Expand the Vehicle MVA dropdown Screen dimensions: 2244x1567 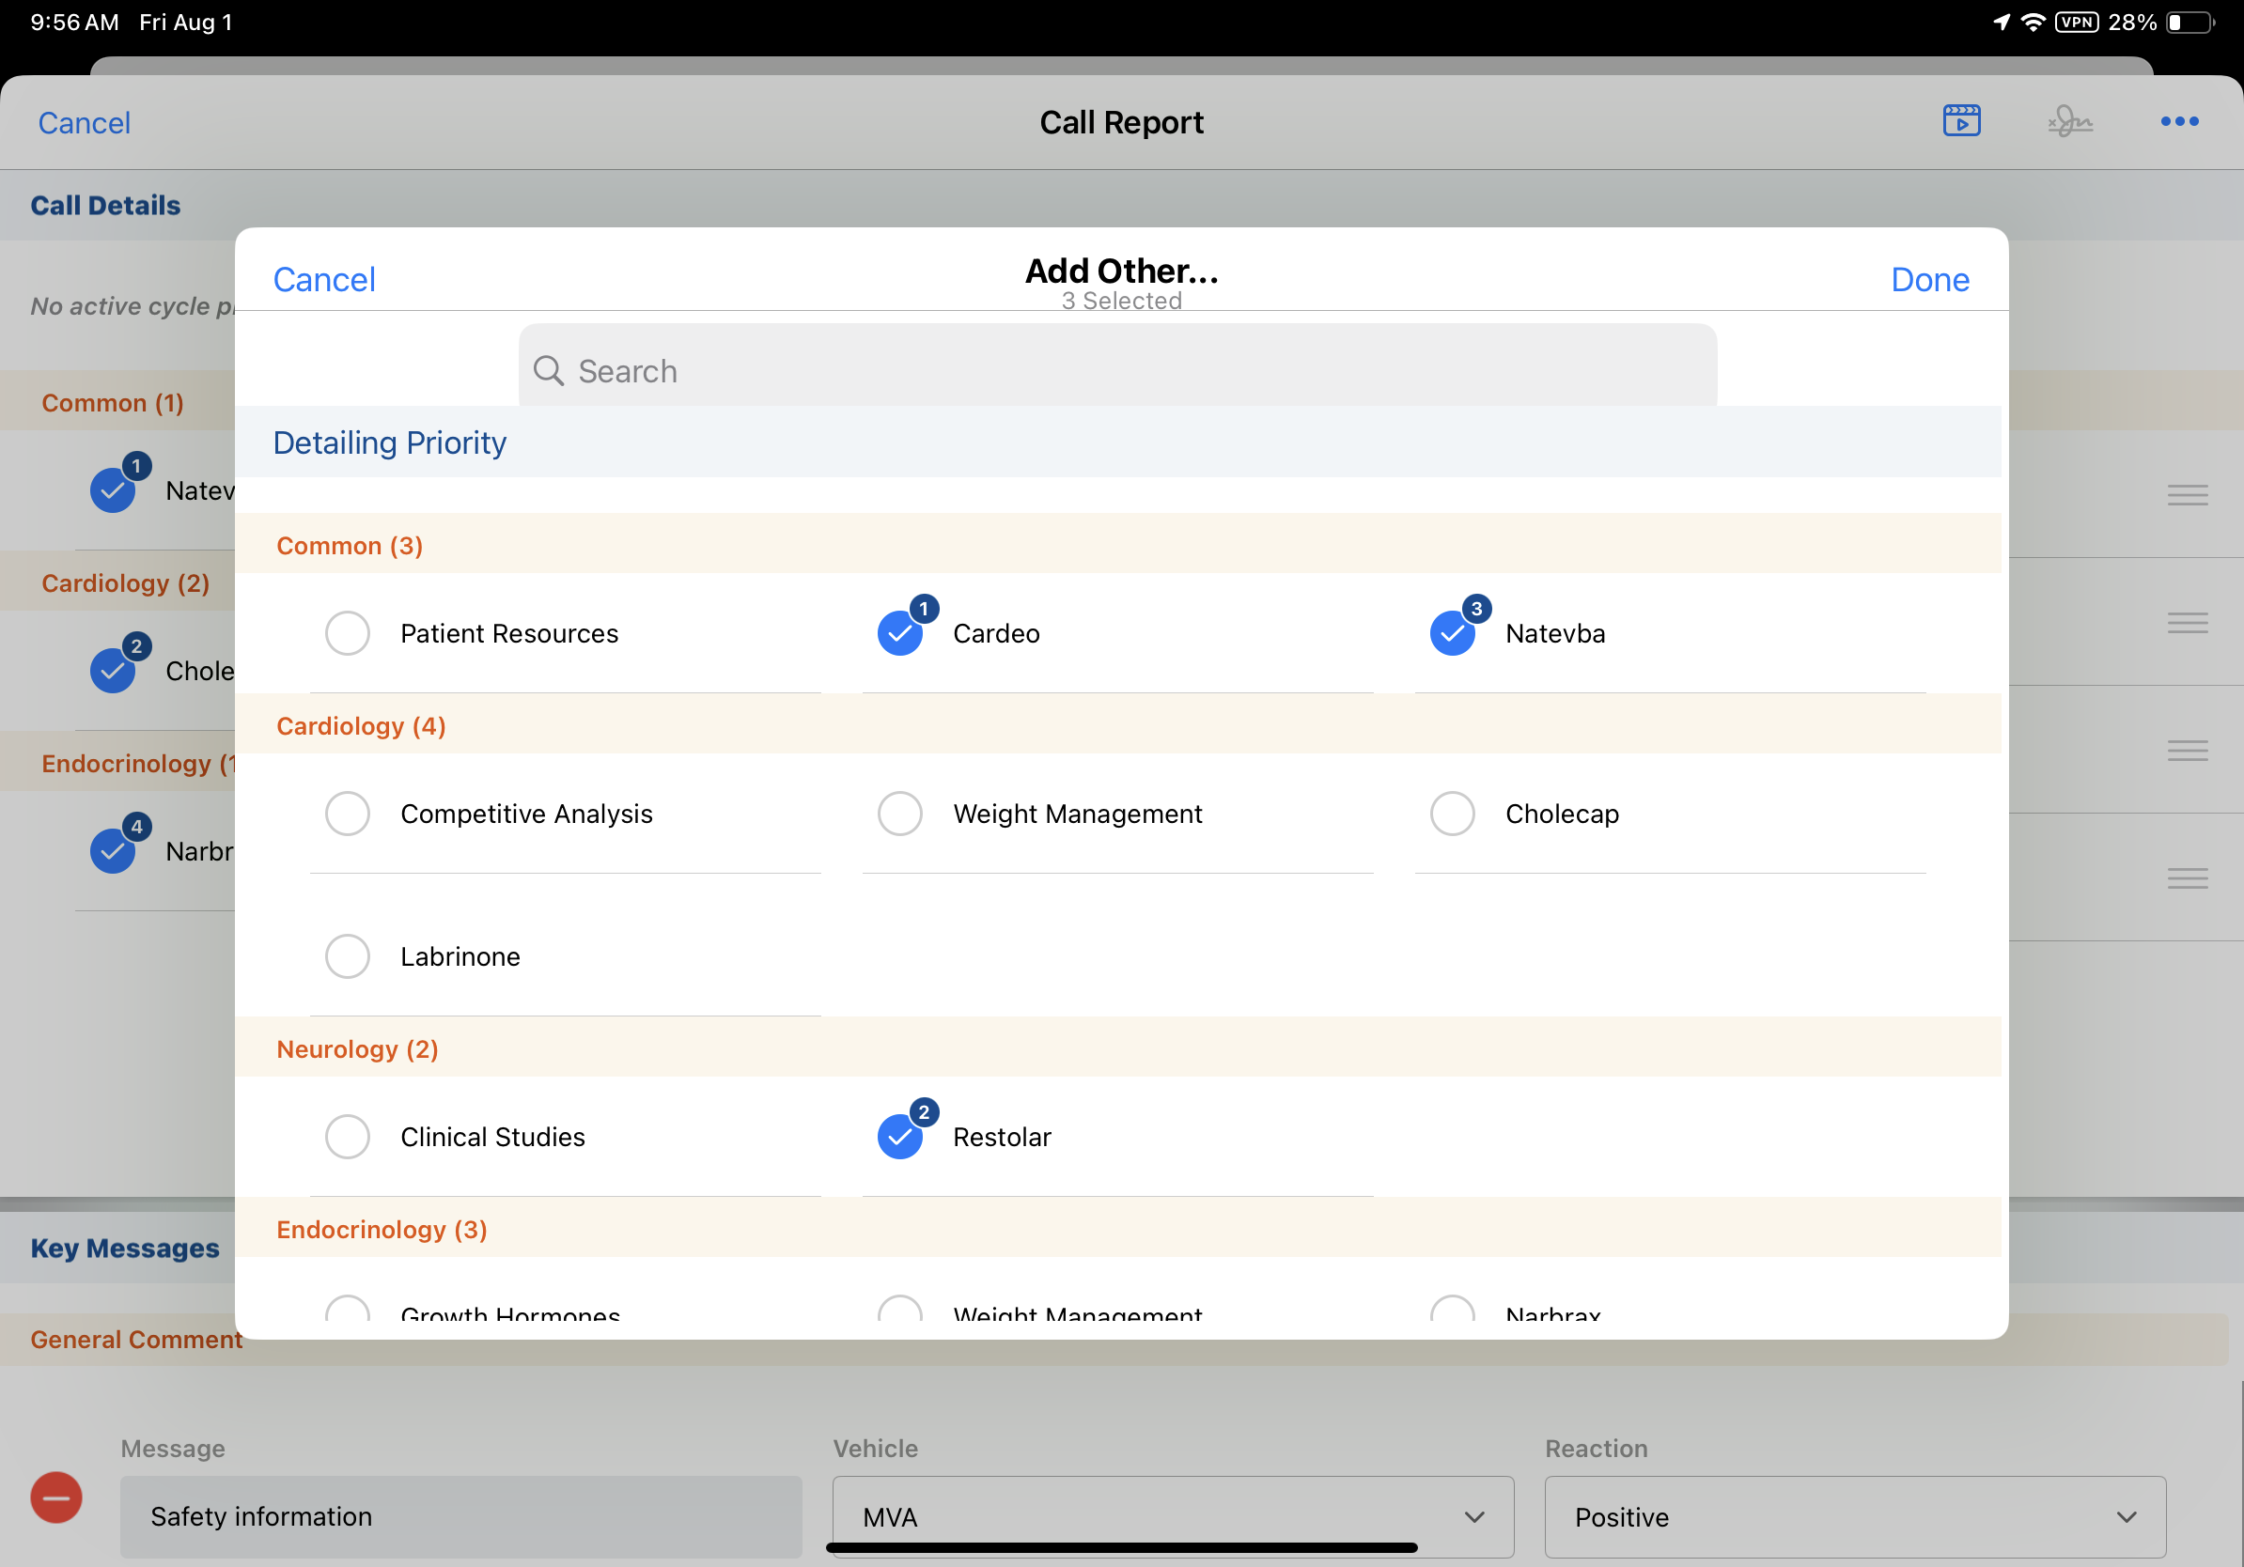(1172, 1516)
